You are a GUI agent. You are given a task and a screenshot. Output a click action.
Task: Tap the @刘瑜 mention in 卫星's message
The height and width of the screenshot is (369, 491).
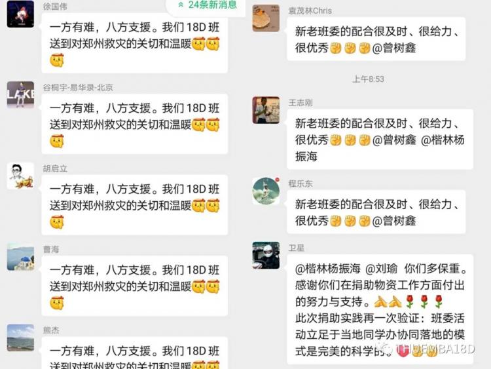(x=382, y=269)
